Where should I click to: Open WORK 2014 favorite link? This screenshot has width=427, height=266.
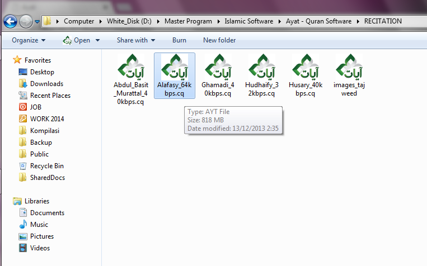[x=41, y=119]
